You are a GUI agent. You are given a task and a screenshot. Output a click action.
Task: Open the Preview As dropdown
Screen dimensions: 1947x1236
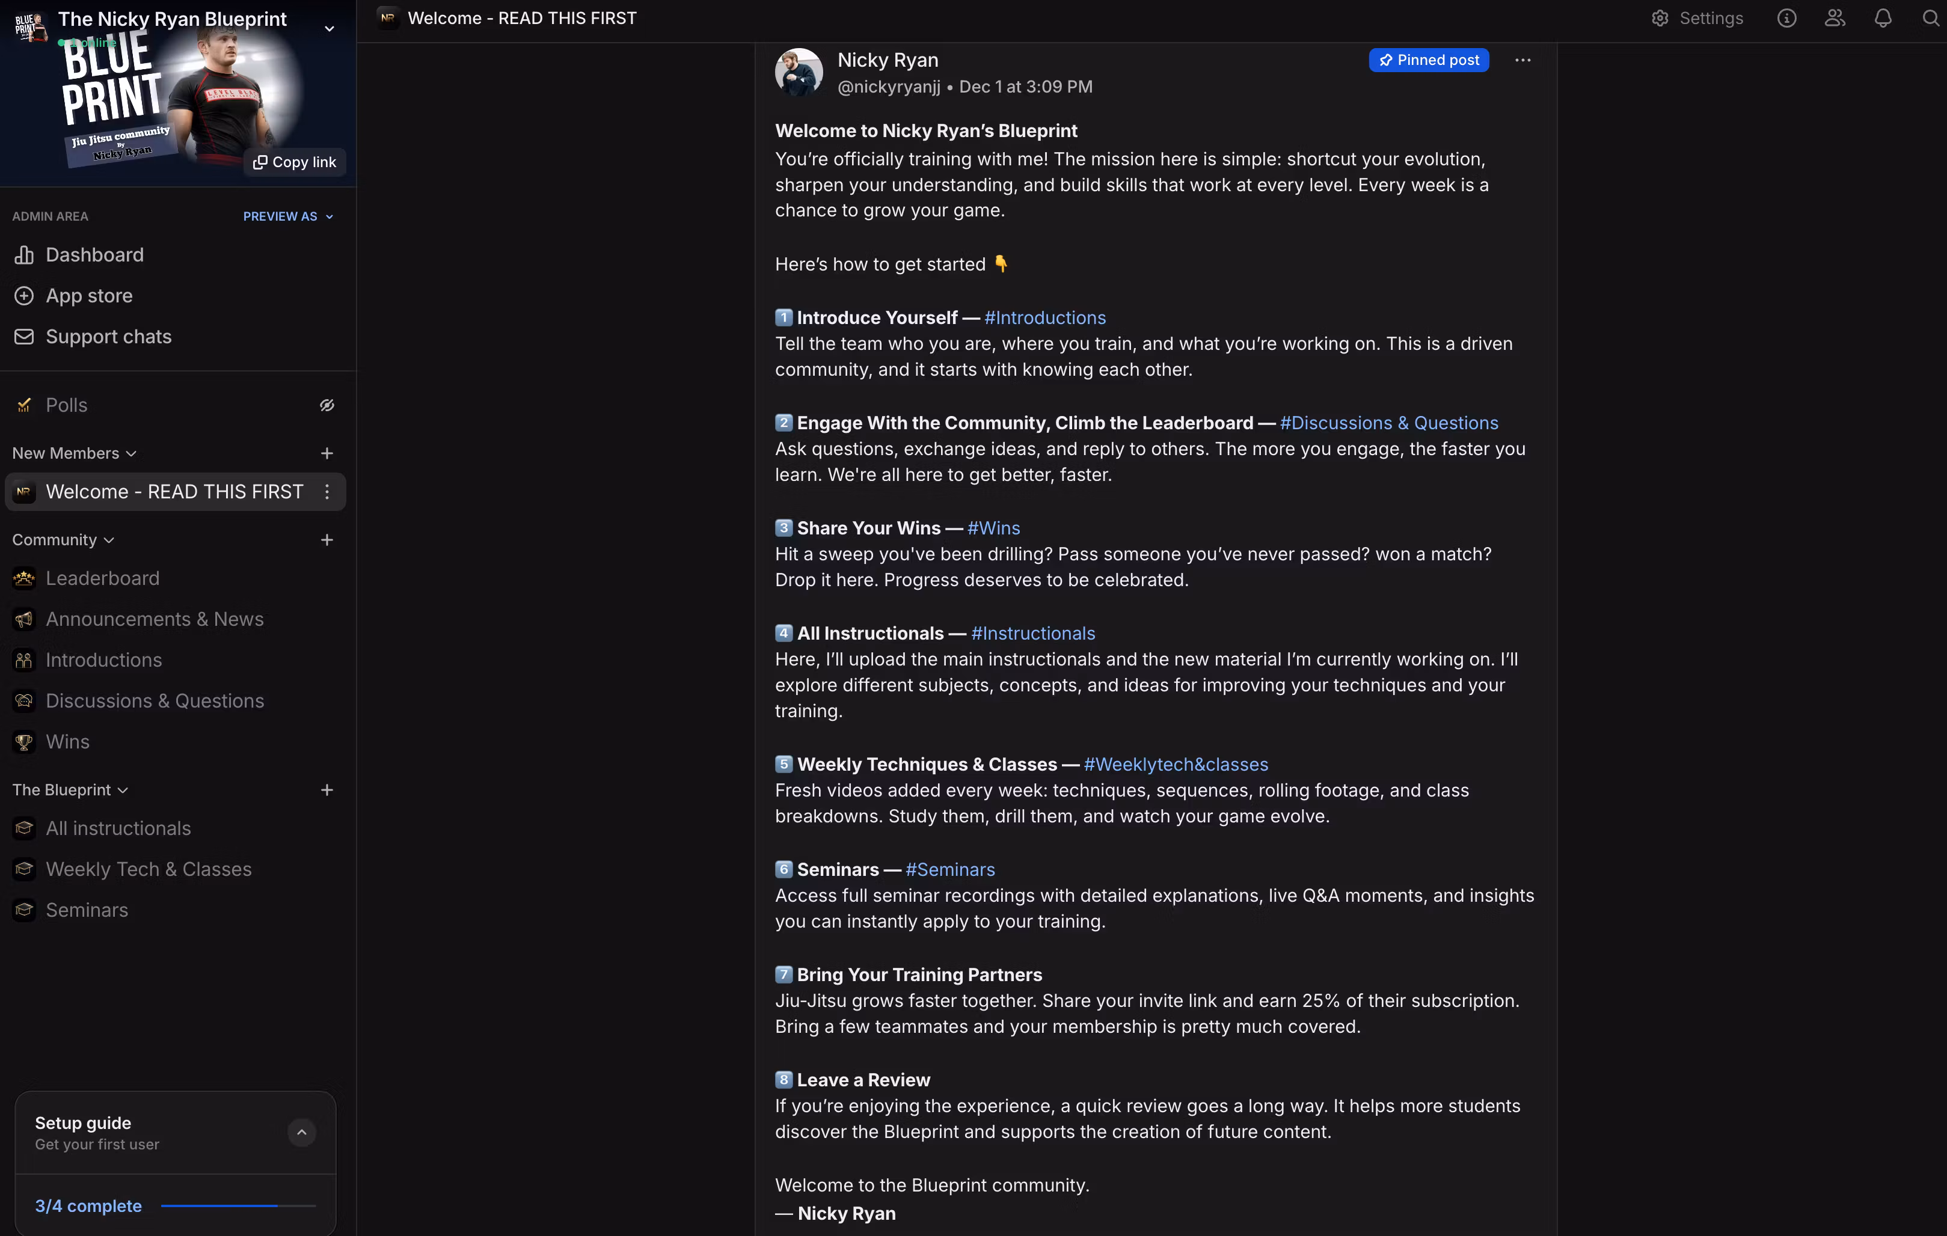click(288, 216)
